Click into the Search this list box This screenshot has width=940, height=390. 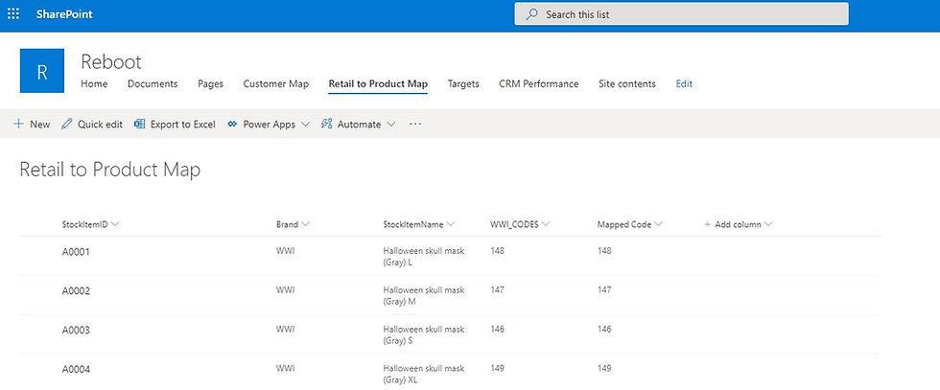682,14
